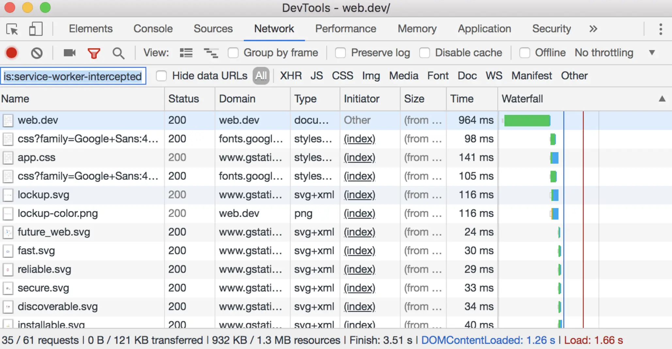The height and width of the screenshot is (349, 672).
Task: Toggle the device toolbar icon
Action: 36,29
